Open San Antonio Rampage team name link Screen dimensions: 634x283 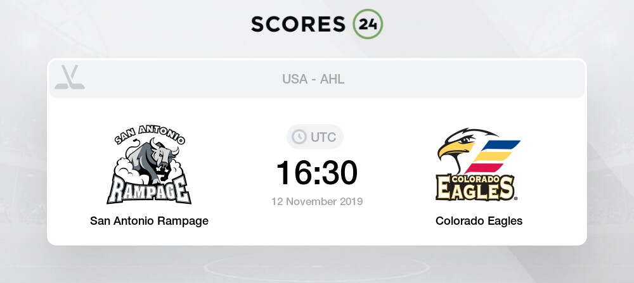(149, 221)
